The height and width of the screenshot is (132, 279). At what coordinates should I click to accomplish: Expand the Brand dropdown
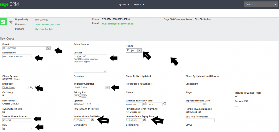pos(48,48)
